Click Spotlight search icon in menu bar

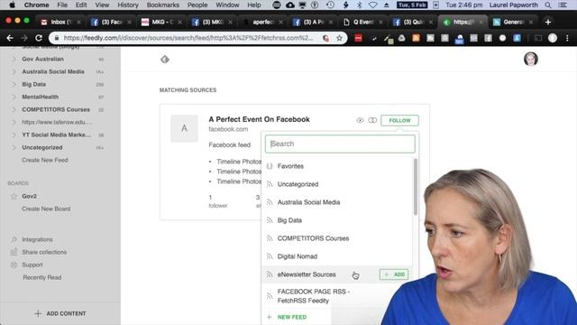pyautogui.click(x=548, y=5)
